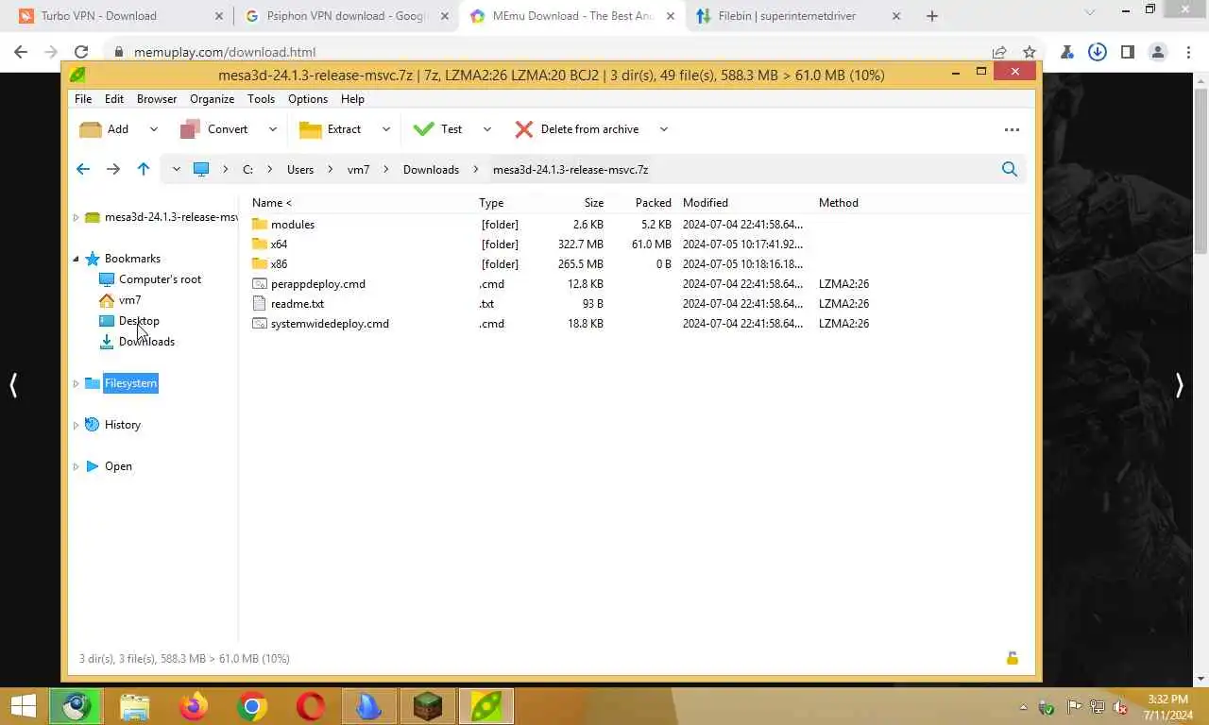Open the three-dots more options menu
The image size is (1209, 725).
1012,129
